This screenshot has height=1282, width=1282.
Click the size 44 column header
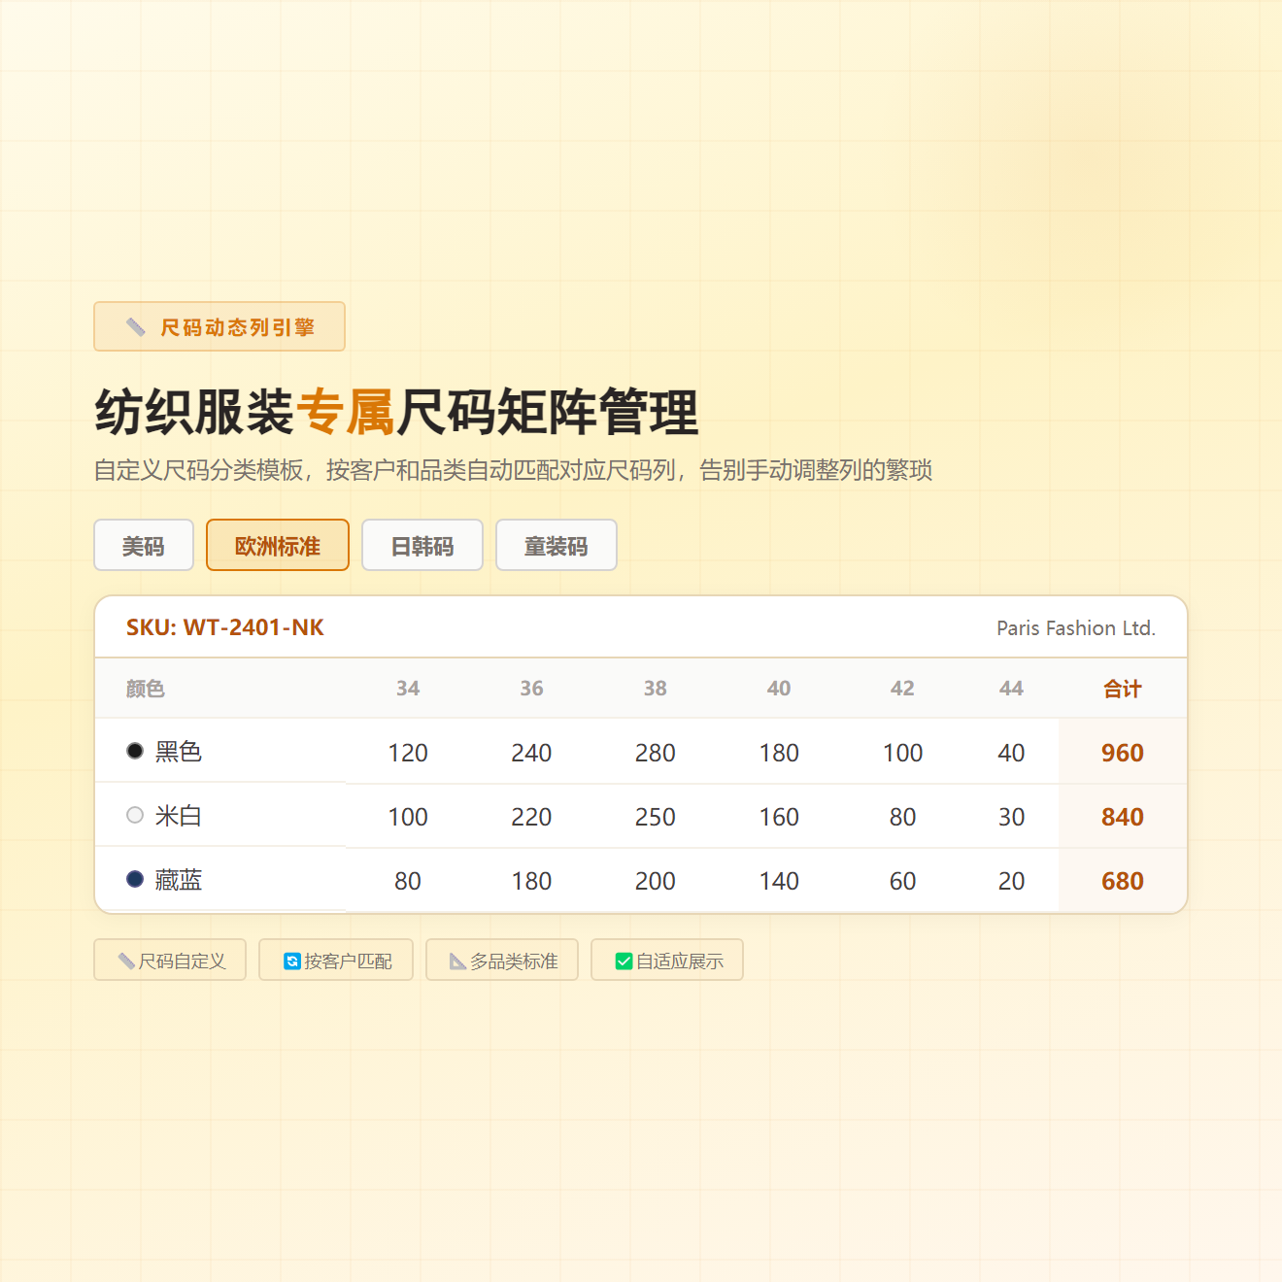point(1011,689)
